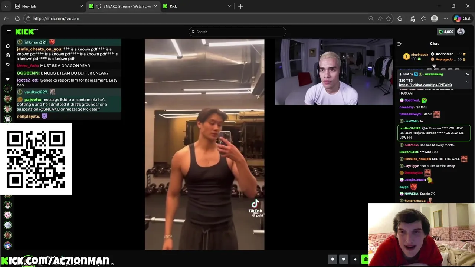Open the Browse icon in Kick sidebar
The width and height of the screenshot is (475, 267).
pos(7,55)
